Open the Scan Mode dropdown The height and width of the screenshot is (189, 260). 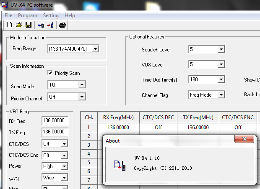[82, 85]
